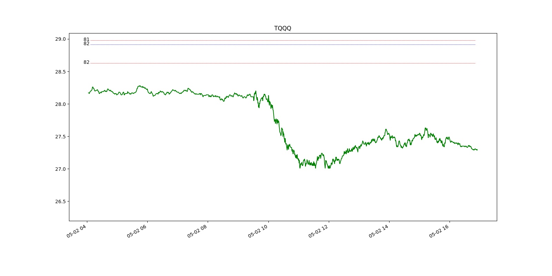Click the 81 label on the top dashed line
Image resolution: width=552 pixels, height=276 pixels.
(86, 39)
